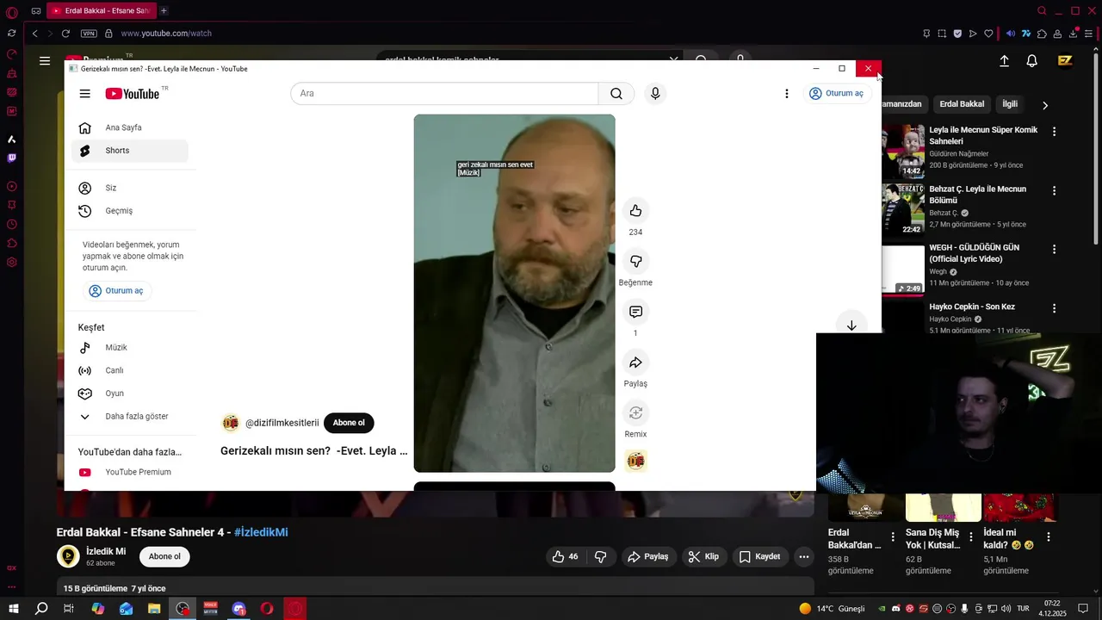Open Ana Sayfa in popup sidebar
1102x620 pixels.
(129, 127)
